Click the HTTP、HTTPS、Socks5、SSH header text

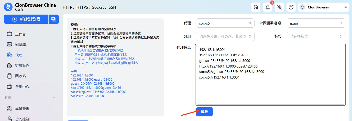89,7
